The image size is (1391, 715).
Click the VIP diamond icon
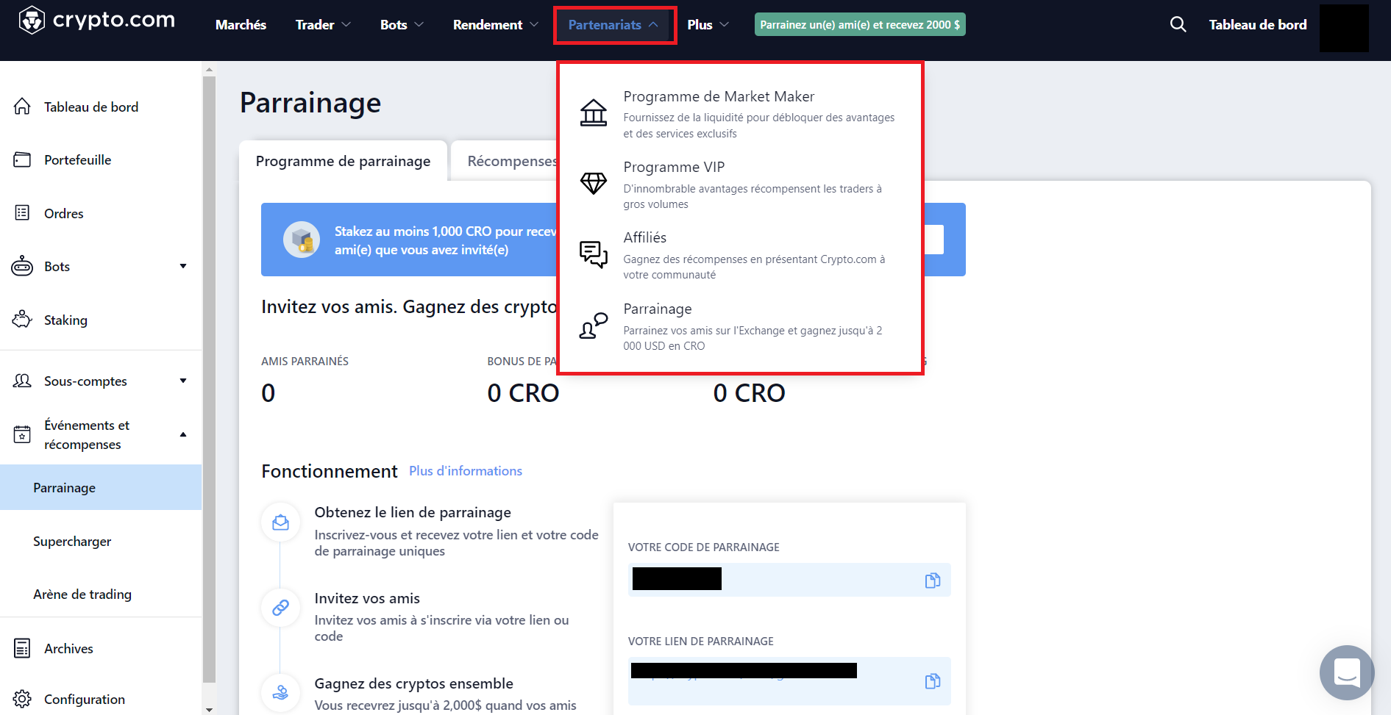[x=594, y=183]
